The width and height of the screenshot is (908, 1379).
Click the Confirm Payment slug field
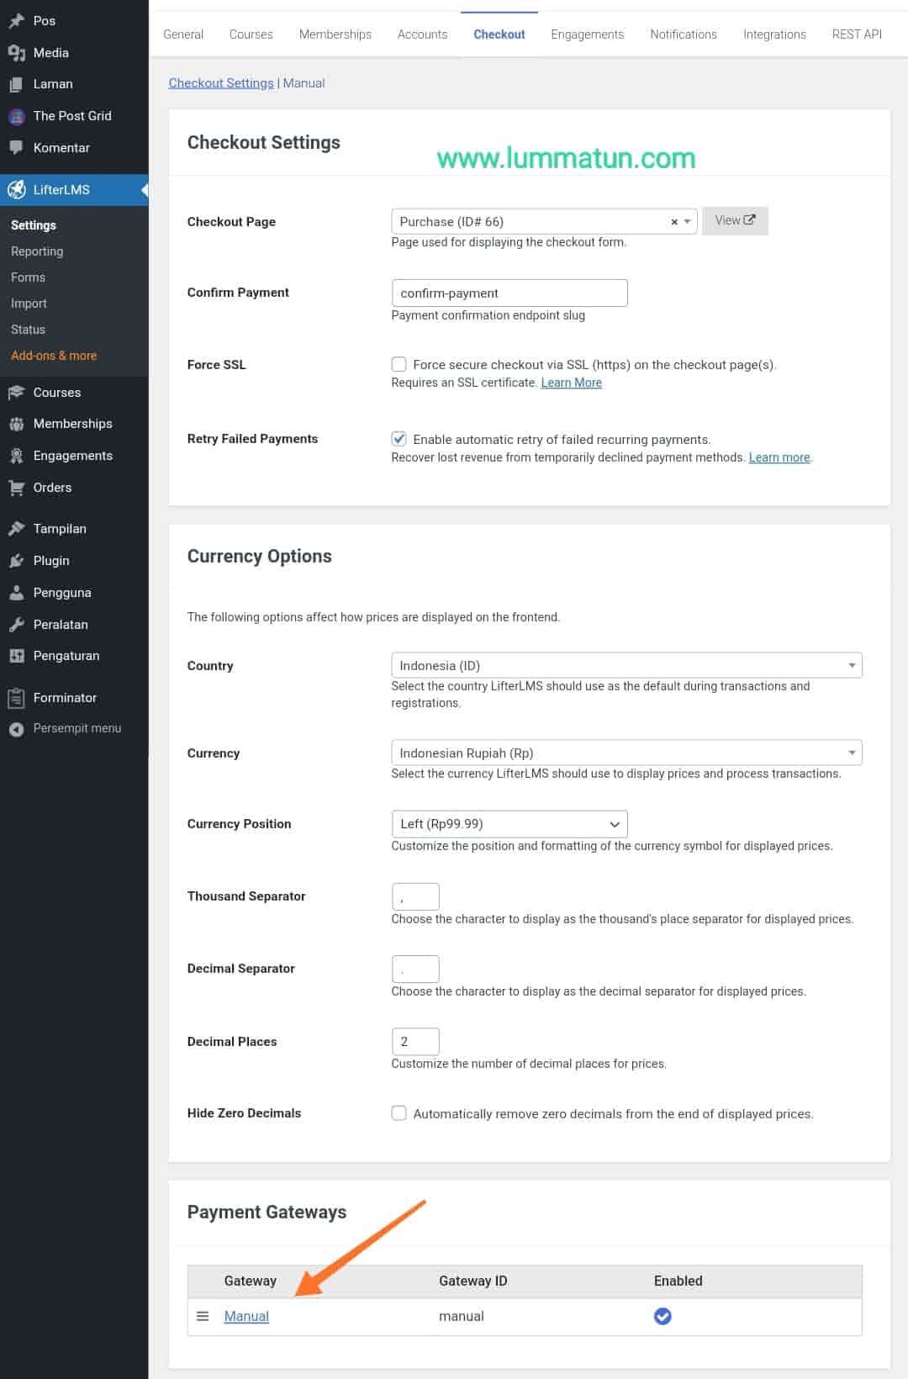pos(509,293)
